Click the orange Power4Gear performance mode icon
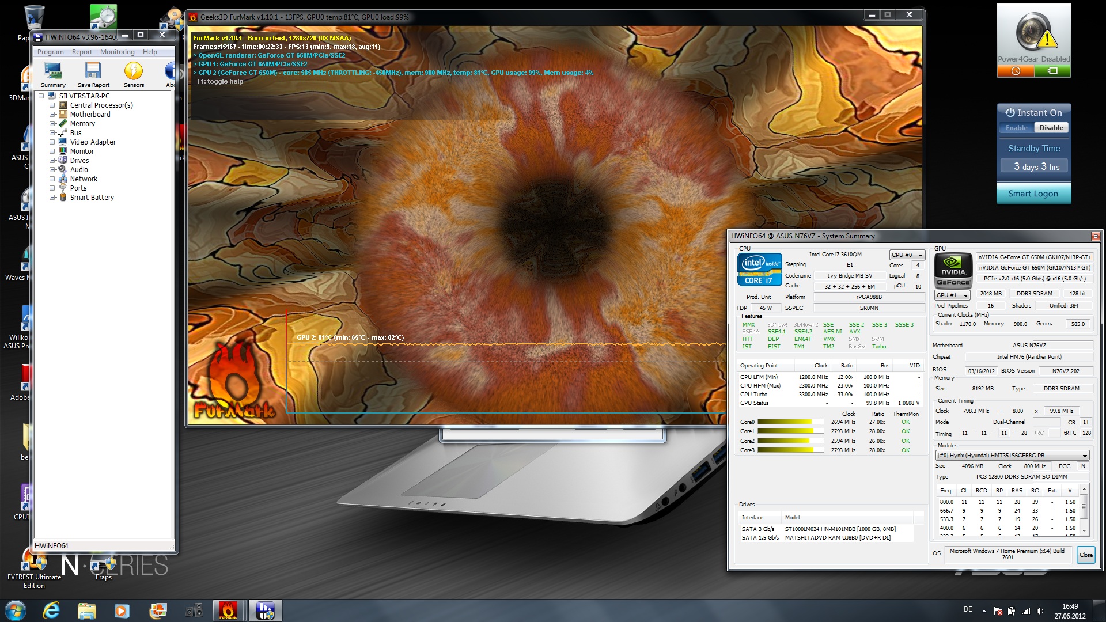 (1016, 71)
